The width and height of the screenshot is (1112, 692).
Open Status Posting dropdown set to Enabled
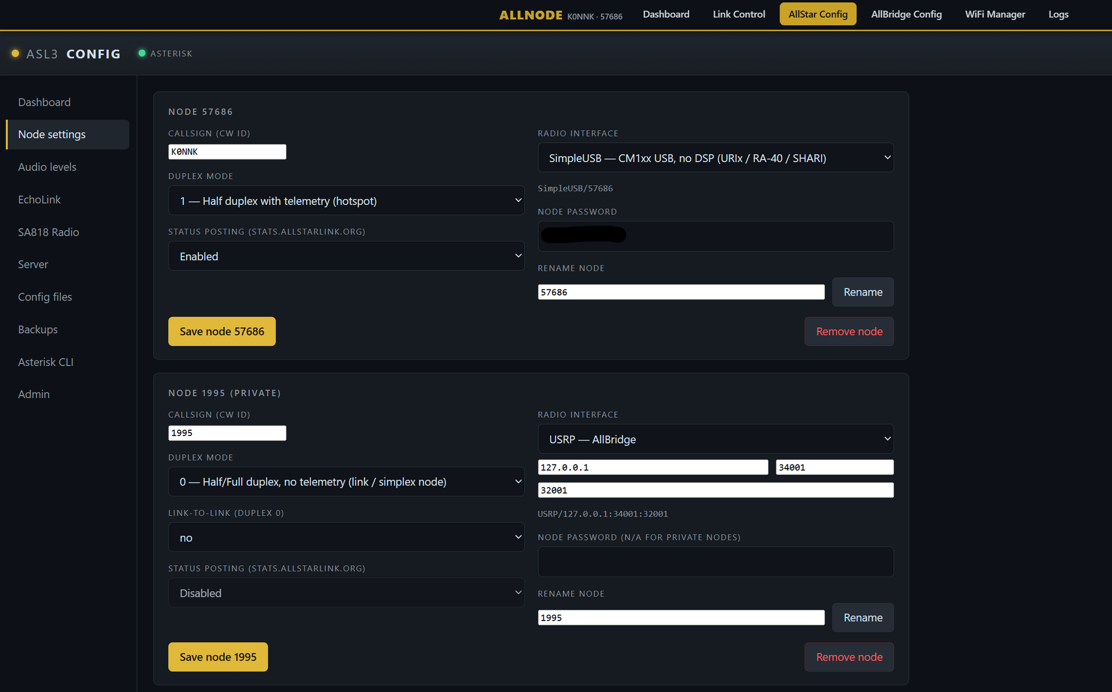pyautogui.click(x=346, y=256)
